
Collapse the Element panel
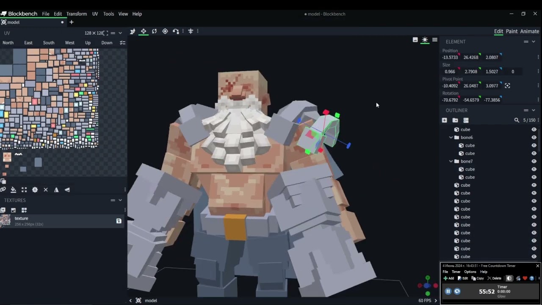534,42
